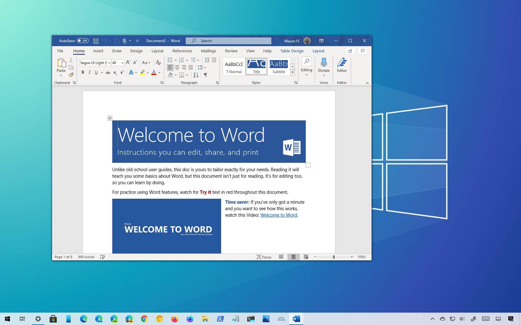Switch to Web Layout view icon
The height and width of the screenshot is (325, 521).
pos(306,257)
